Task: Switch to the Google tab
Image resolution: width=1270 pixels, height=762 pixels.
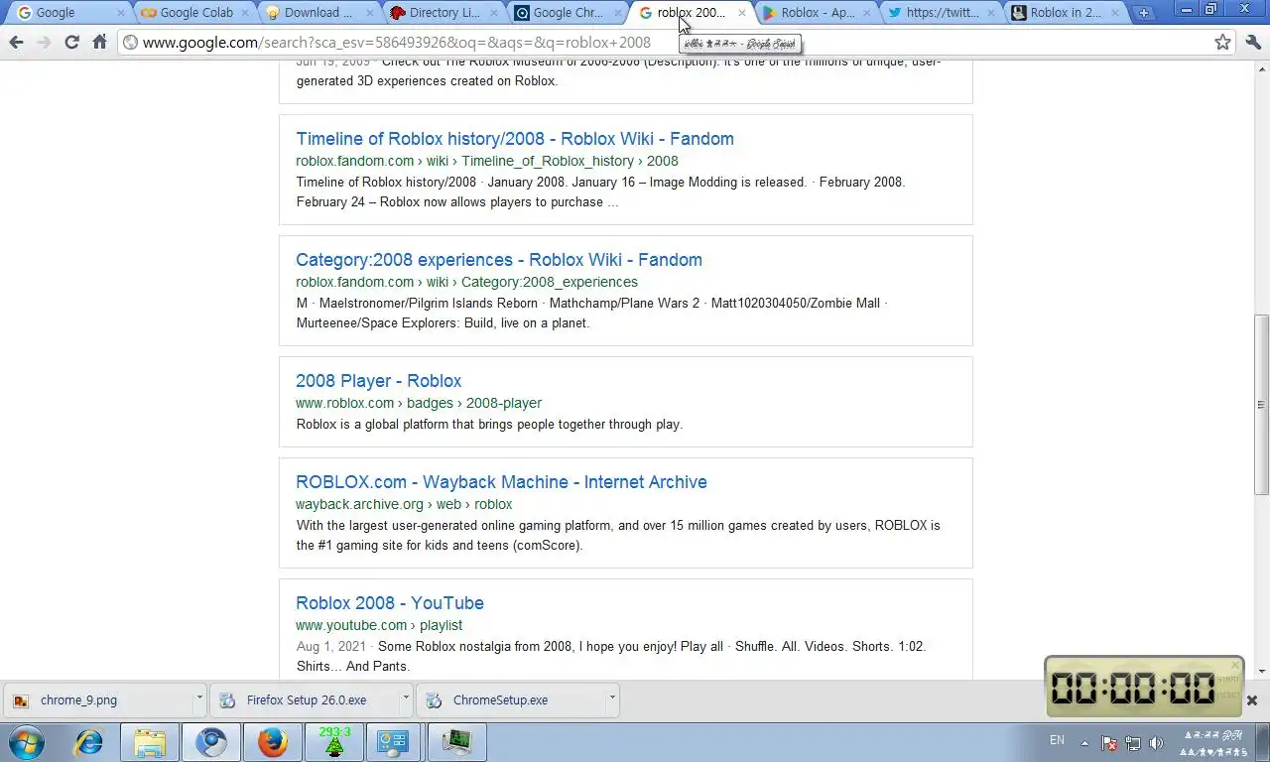Action: pyautogui.click(x=67, y=13)
